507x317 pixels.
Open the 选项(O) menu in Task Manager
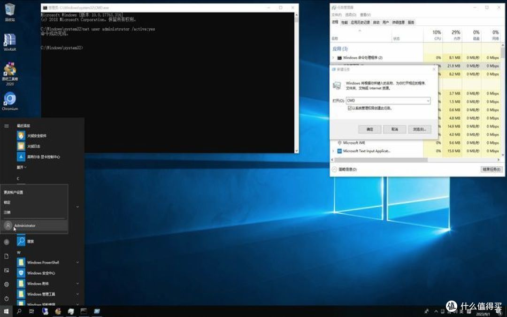point(351,15)
